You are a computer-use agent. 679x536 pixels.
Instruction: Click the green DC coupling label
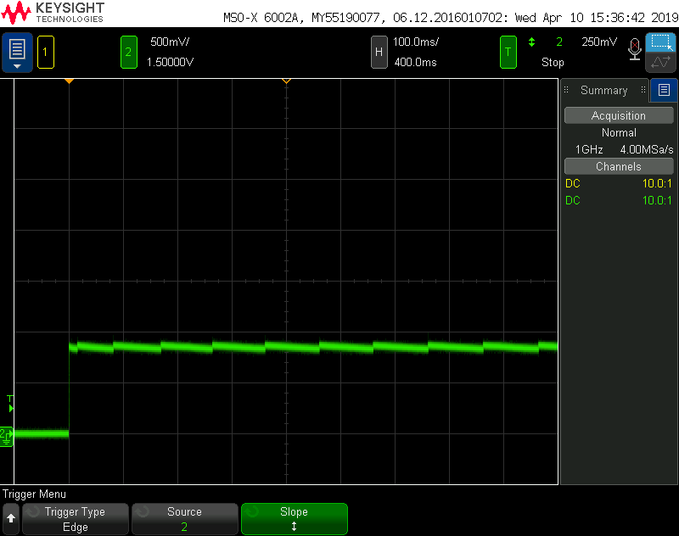pos(572,200)
